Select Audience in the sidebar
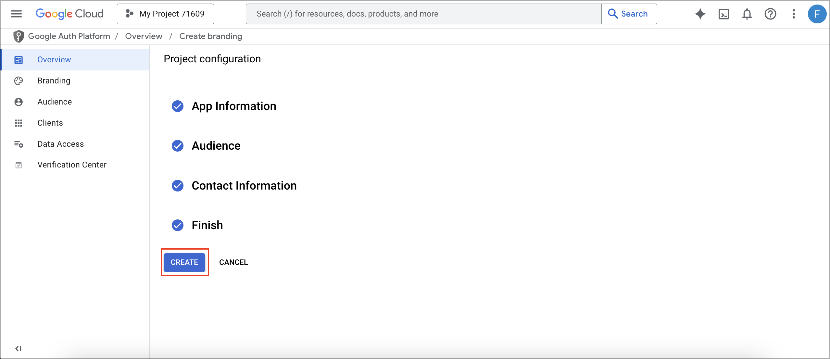This screenshot has width=830, height=359. [75, 102]
